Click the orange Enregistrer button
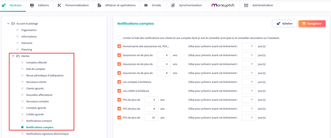The width and height of the screenshot is (331, 138). [x=312, y=24]
